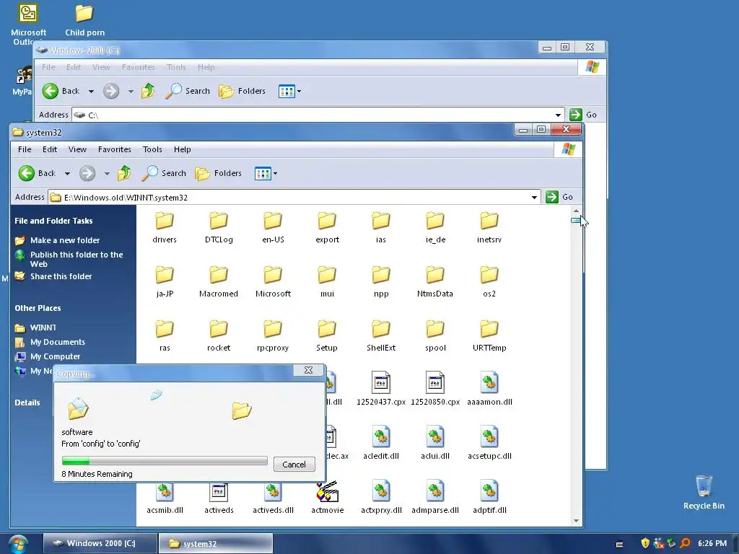The image size is (739, 554).
Task: Open Microsoft Outlook desktop shortcut
Action: 28,24
